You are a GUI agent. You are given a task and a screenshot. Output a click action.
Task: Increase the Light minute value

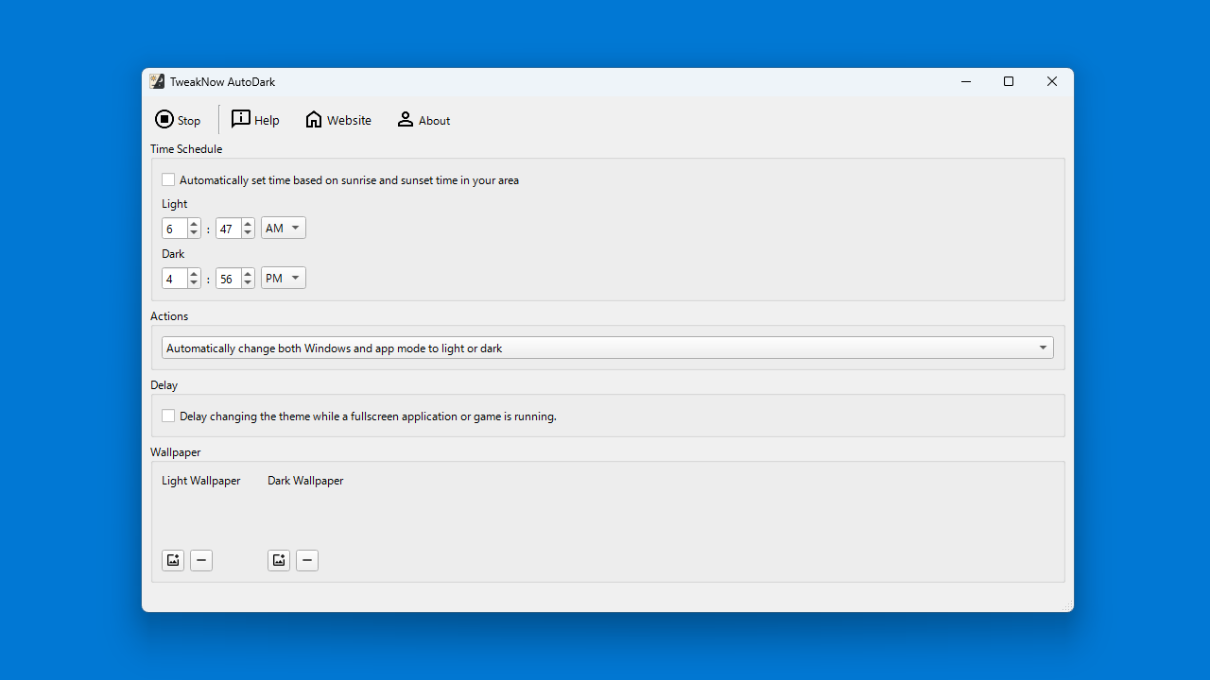(x=248, y=224)
